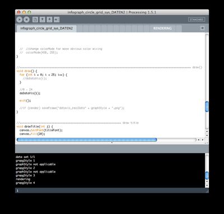This screenshot has width=224, height=214.
Task: Click the commented saveFrame line
Action: coord(72,108)
